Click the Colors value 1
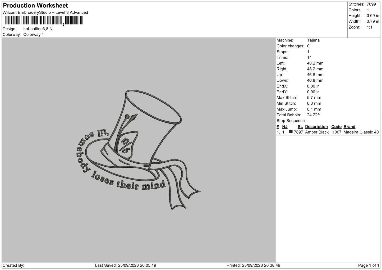 pyautogui.click(x=368, y=10)
